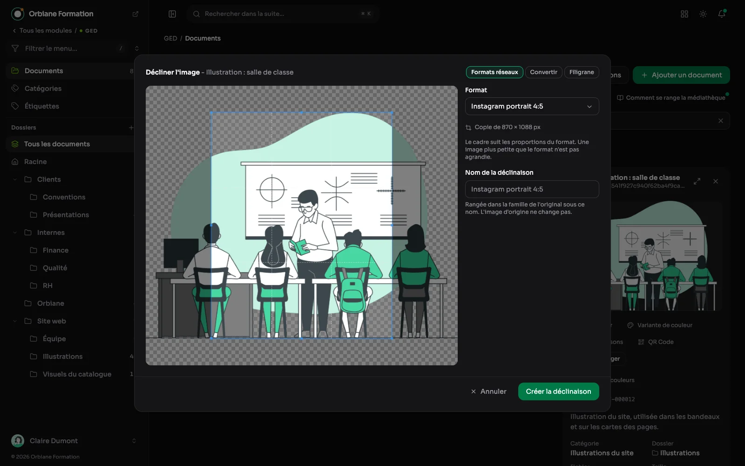Viewport: 745px width, 466px height.
Task: Open the Comment se range la médiathèque link
Action: (x=671, y=98)
